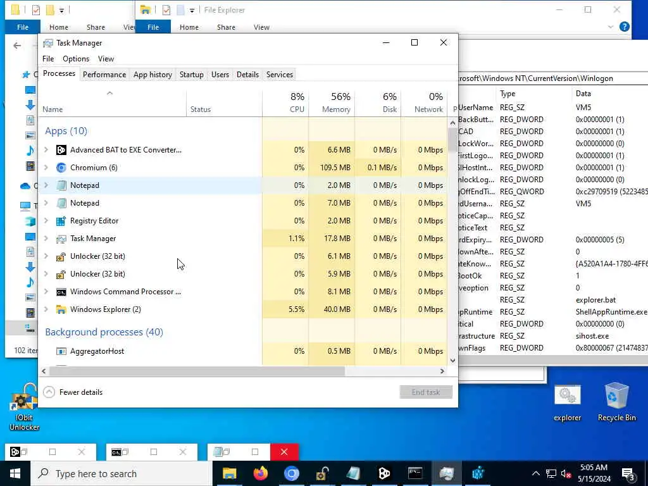This screenshot has height=486, width=648.
Task: Select the Recycle Bin desktop icon
Action: click(x=616, y=403)
